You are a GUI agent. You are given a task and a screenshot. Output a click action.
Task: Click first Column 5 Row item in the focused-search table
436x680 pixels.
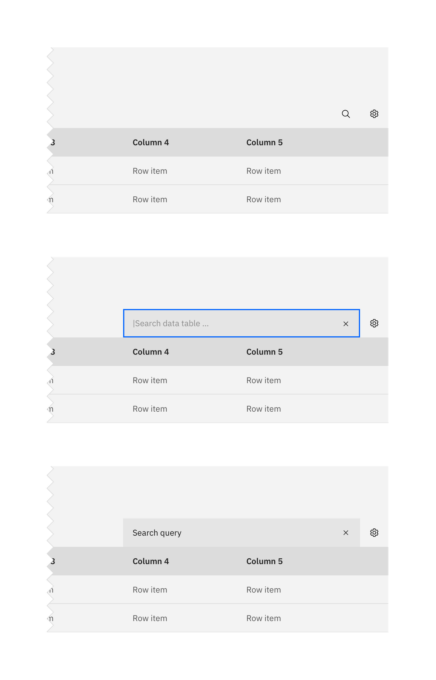(x=264, y=380)
